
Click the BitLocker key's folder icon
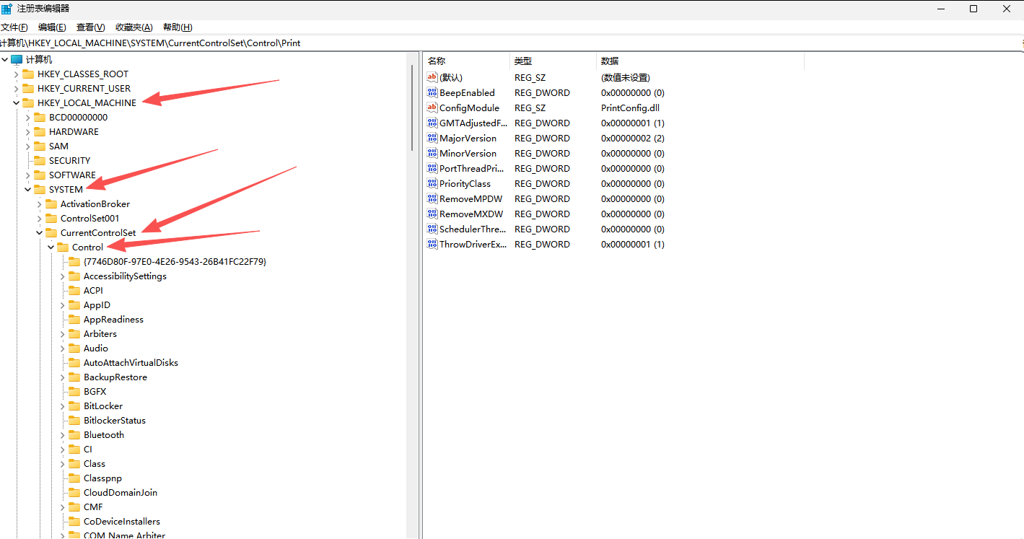point(76,406)
